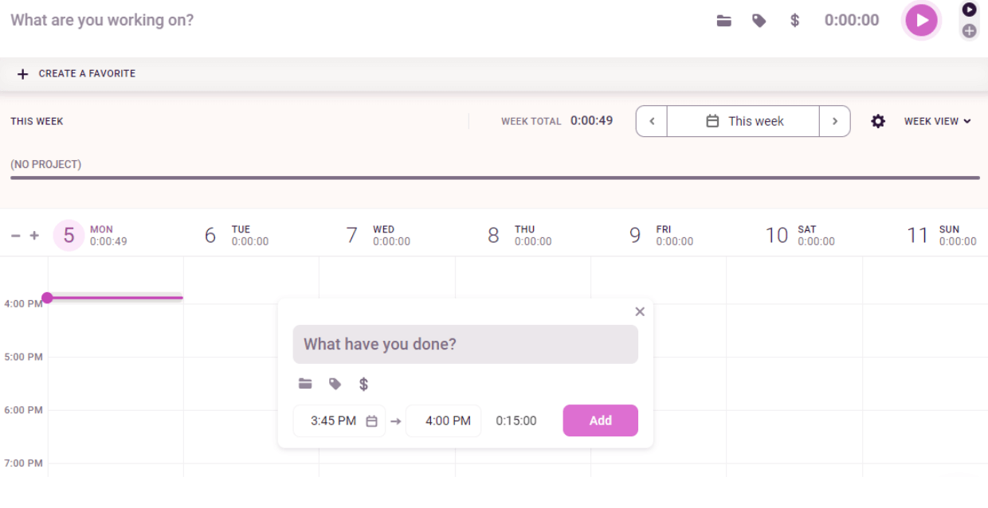Click Create a Favorite

tap(76, 73)
